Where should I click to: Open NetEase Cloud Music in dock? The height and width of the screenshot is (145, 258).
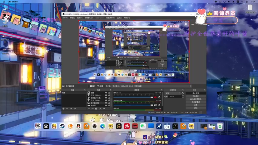coord(127,126)
